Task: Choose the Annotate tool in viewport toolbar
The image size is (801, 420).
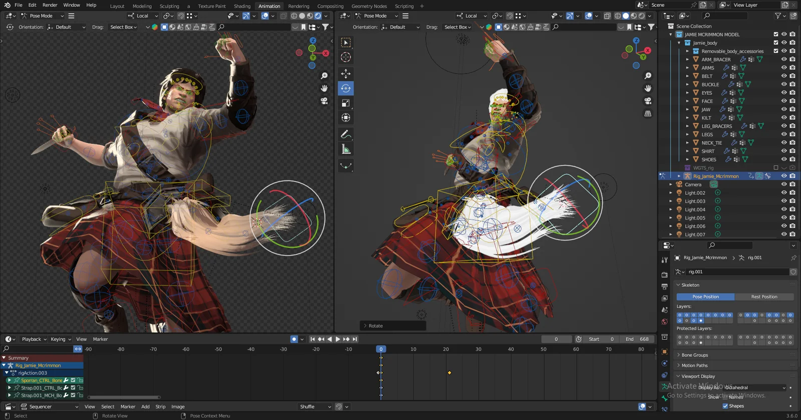Action: 346,134
